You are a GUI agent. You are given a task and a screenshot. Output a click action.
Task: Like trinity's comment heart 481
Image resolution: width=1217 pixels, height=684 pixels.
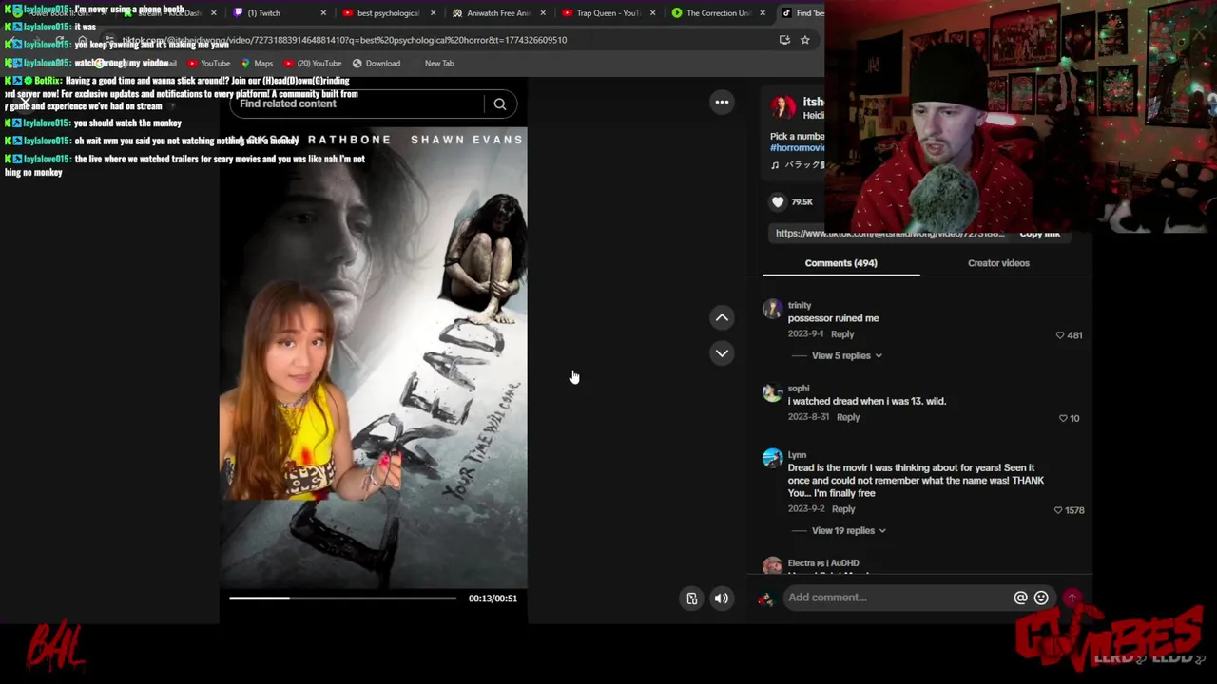tap(1060, 335)
